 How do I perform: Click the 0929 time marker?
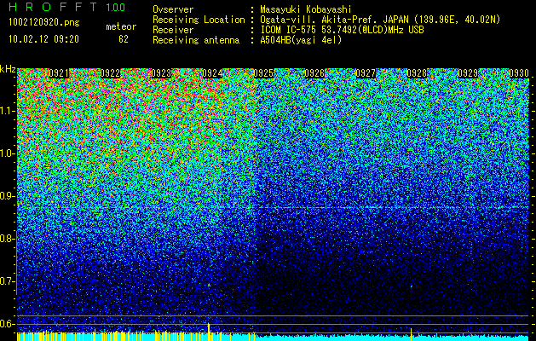pyautogui.click(x=468, y=73)
